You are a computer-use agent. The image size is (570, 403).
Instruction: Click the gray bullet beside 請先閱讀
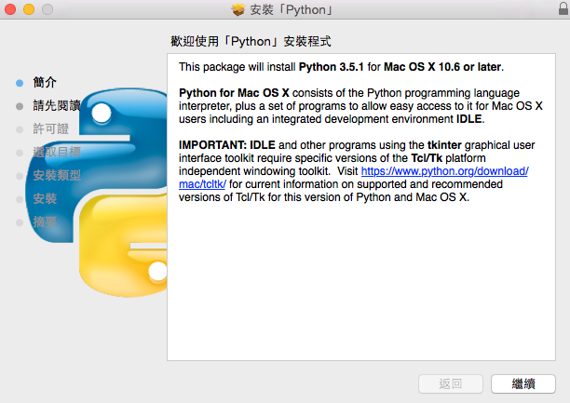pos(20,106)
